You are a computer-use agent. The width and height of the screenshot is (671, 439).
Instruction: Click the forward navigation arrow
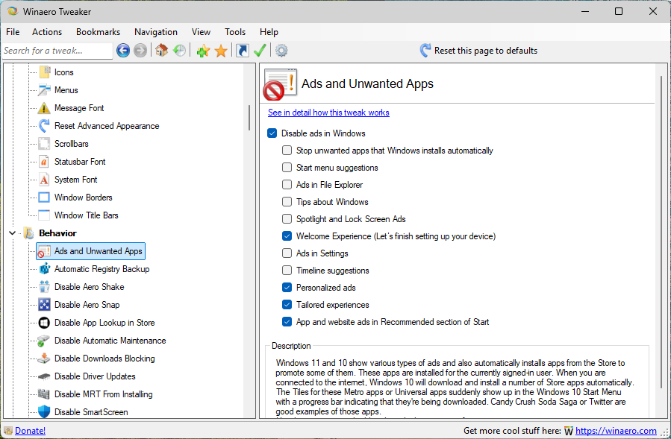[140, 51]
